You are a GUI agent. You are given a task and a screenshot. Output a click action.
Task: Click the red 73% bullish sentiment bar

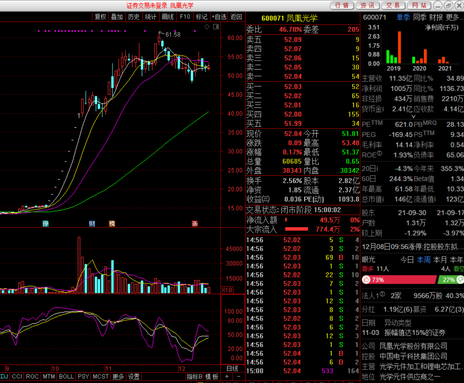click(x=399, y=280)
